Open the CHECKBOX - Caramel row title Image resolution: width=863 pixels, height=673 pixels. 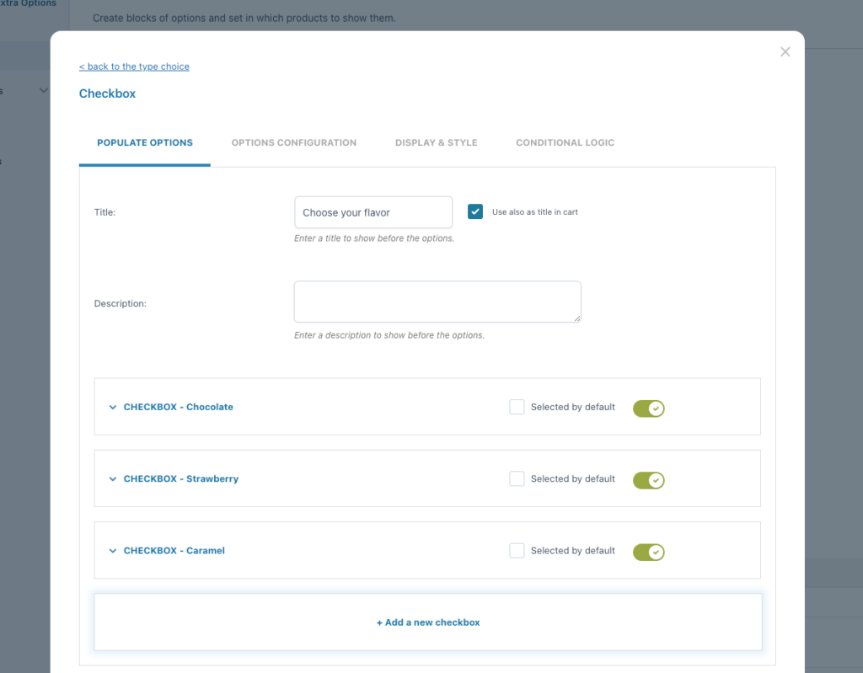174,551
